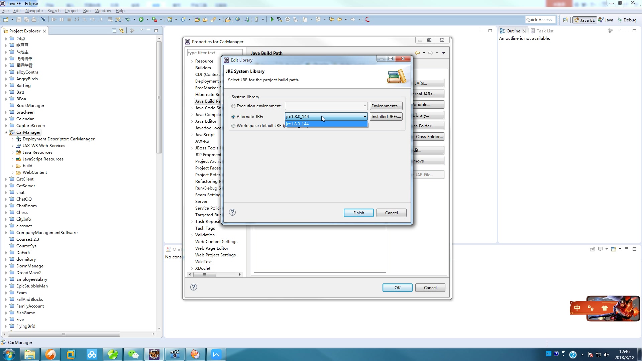Viewport: 642px width, 361px height.
Task: Open the Alternate JRE combo box
Action: point(326,116)
